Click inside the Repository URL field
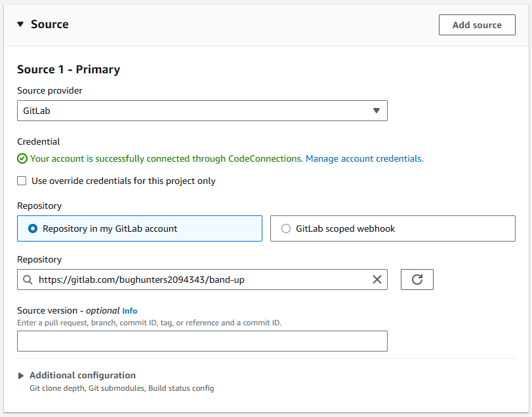Screen dimensions: 532x417 coord(197,280)
